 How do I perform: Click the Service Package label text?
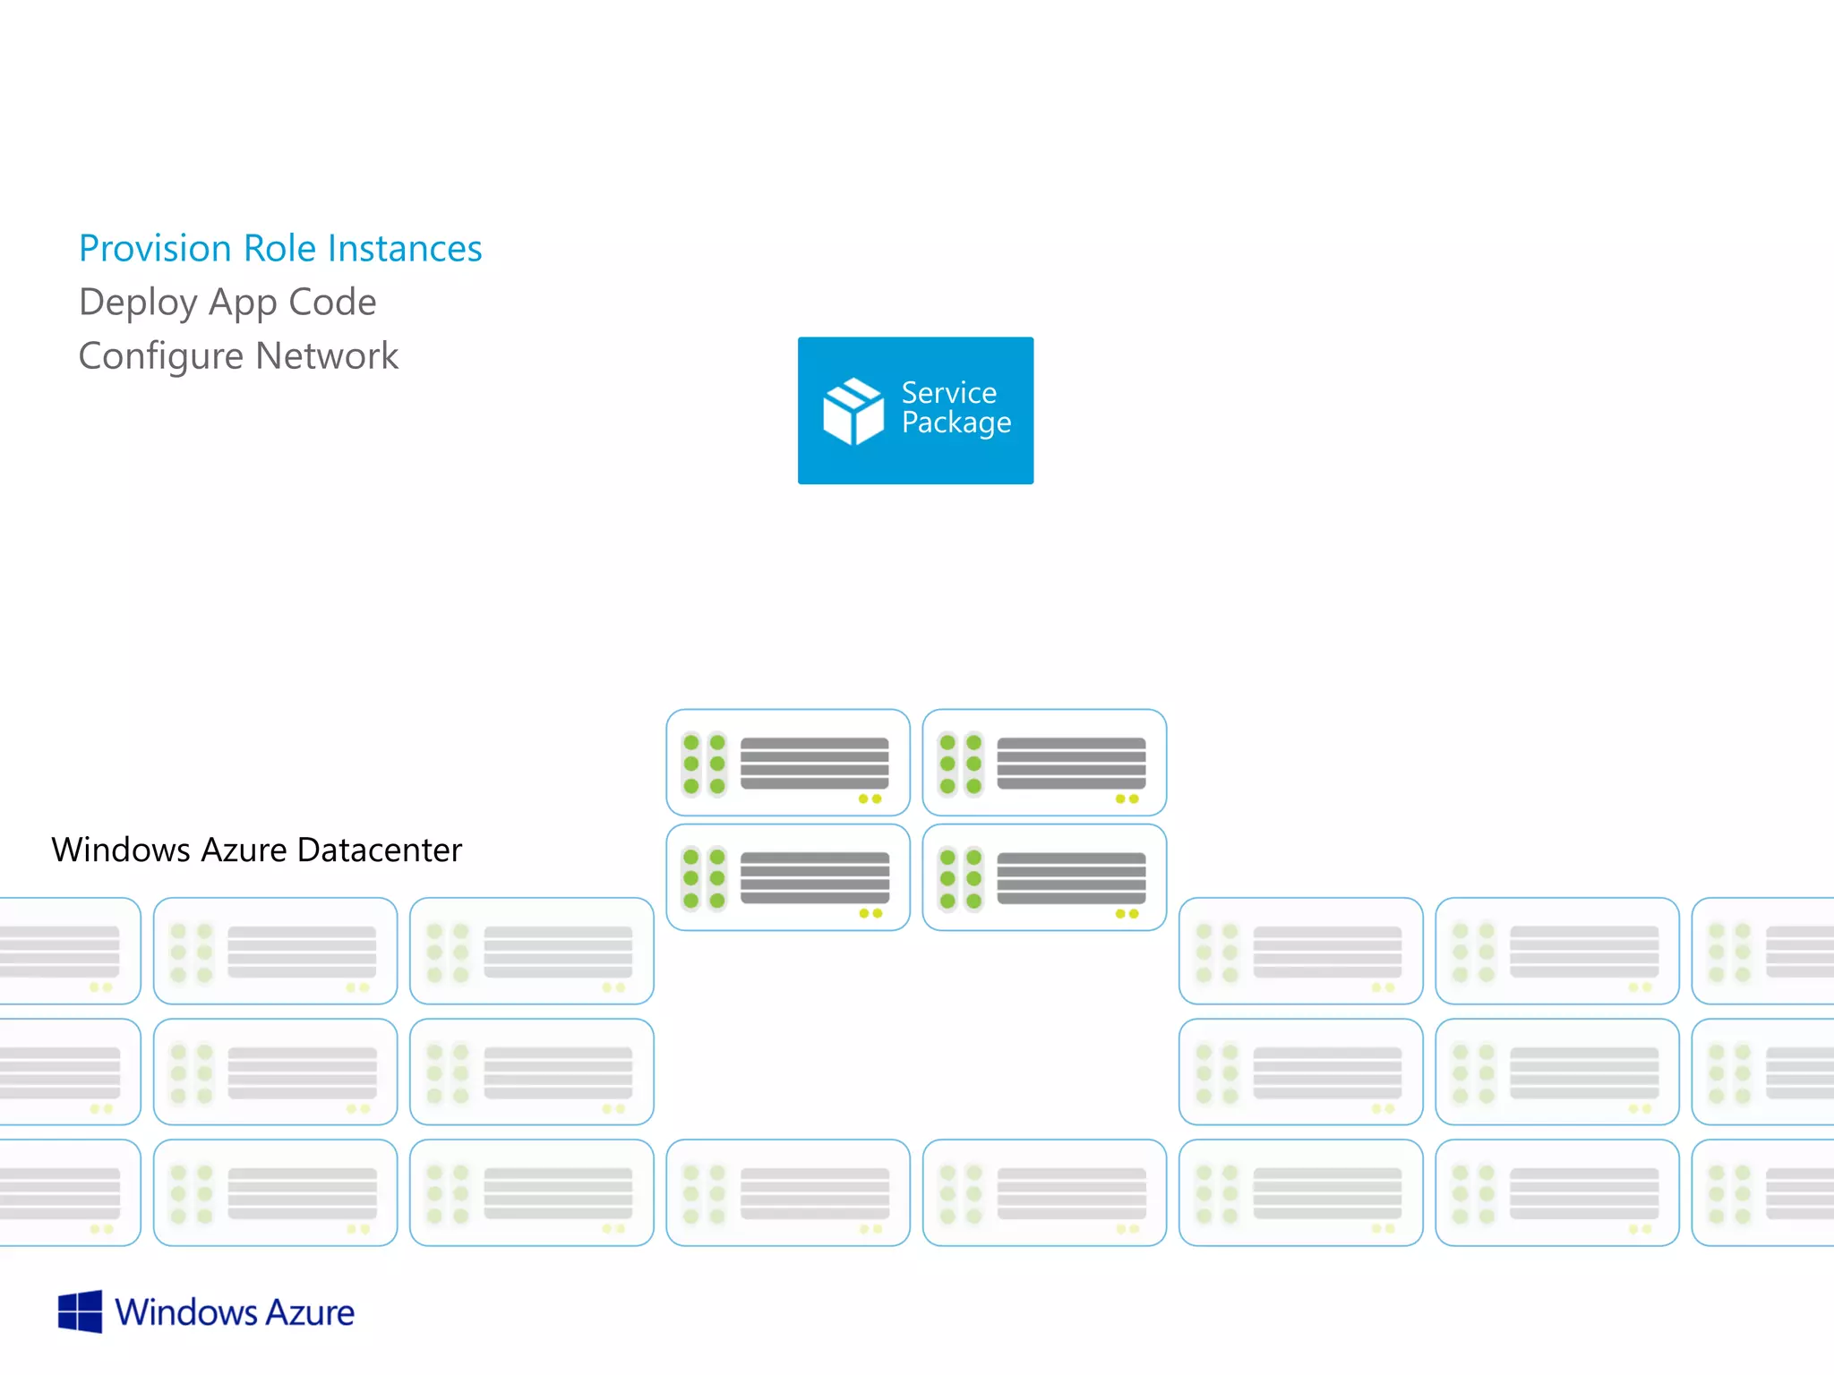click(x=956, y=407)
